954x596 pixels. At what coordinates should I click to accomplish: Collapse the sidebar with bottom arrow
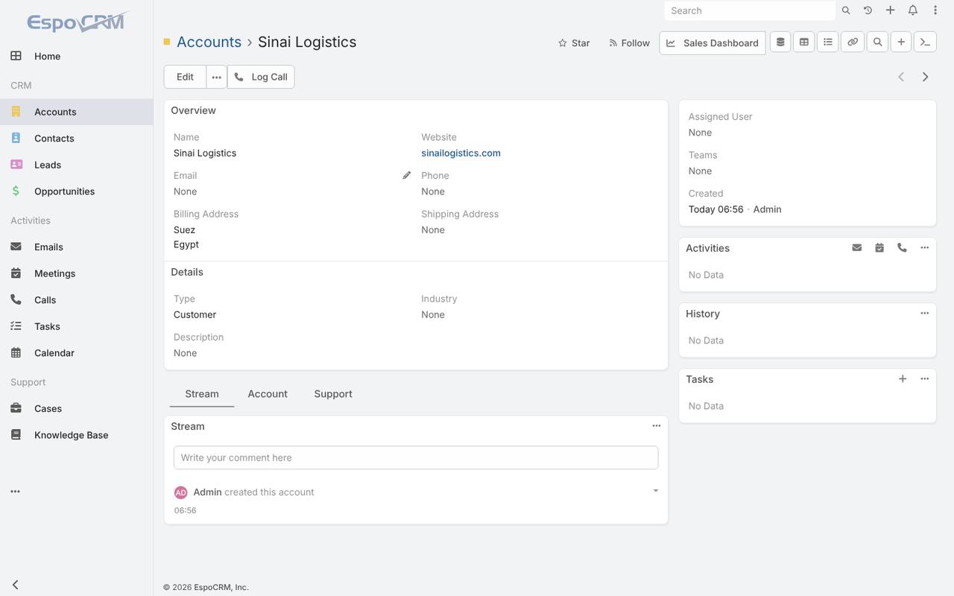pos(16,585)
